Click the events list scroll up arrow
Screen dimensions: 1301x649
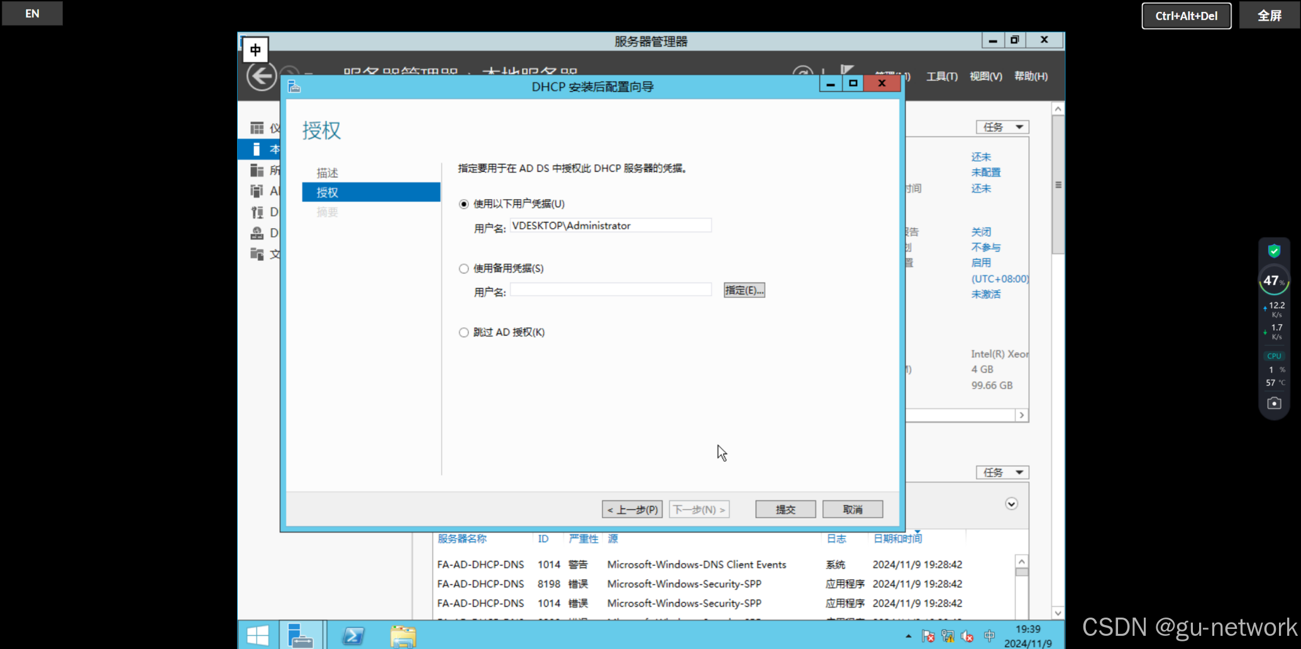point(1022,562)
